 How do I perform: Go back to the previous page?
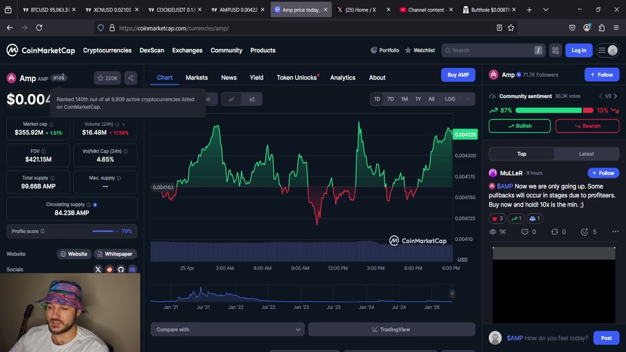[10, 28]
